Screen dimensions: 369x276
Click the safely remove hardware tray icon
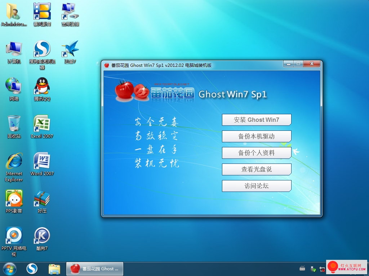pos(313,269)
